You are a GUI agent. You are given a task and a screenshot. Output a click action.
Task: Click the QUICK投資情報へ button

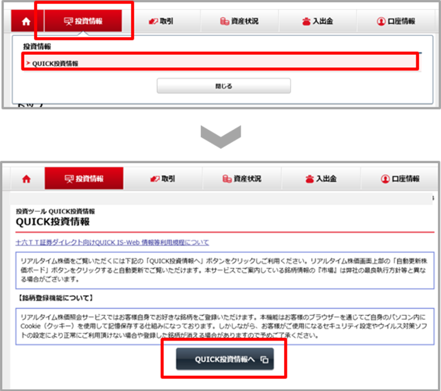coord(225,359)
